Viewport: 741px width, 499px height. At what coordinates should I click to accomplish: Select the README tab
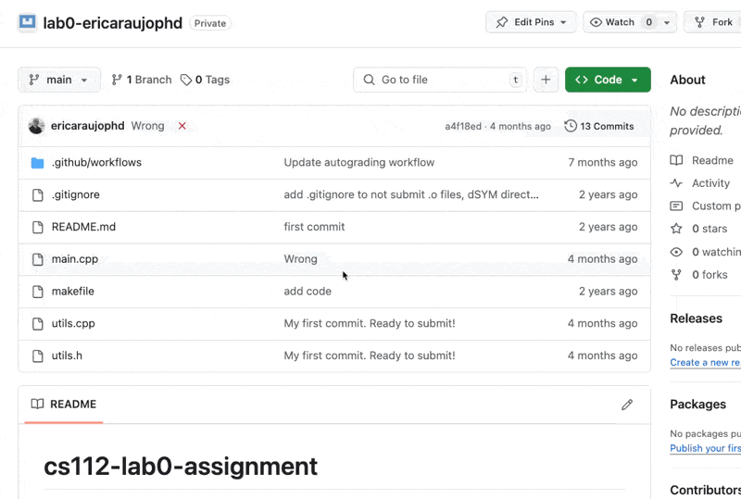coord(64,405)
